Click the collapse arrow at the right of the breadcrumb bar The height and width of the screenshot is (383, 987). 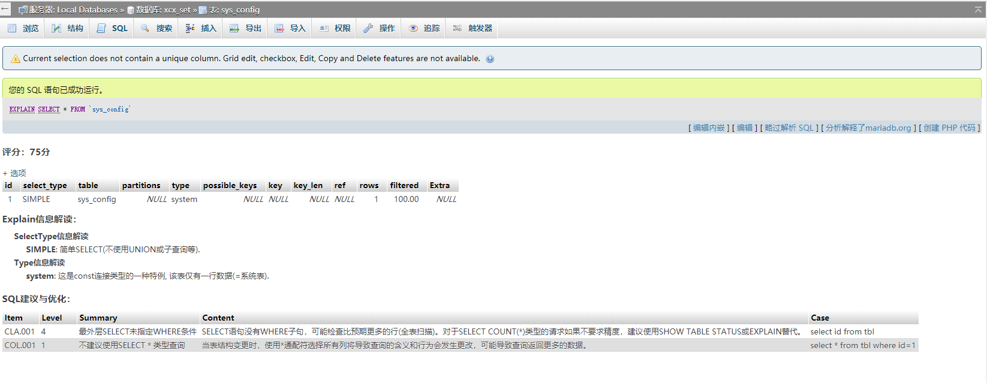(979, 10)
